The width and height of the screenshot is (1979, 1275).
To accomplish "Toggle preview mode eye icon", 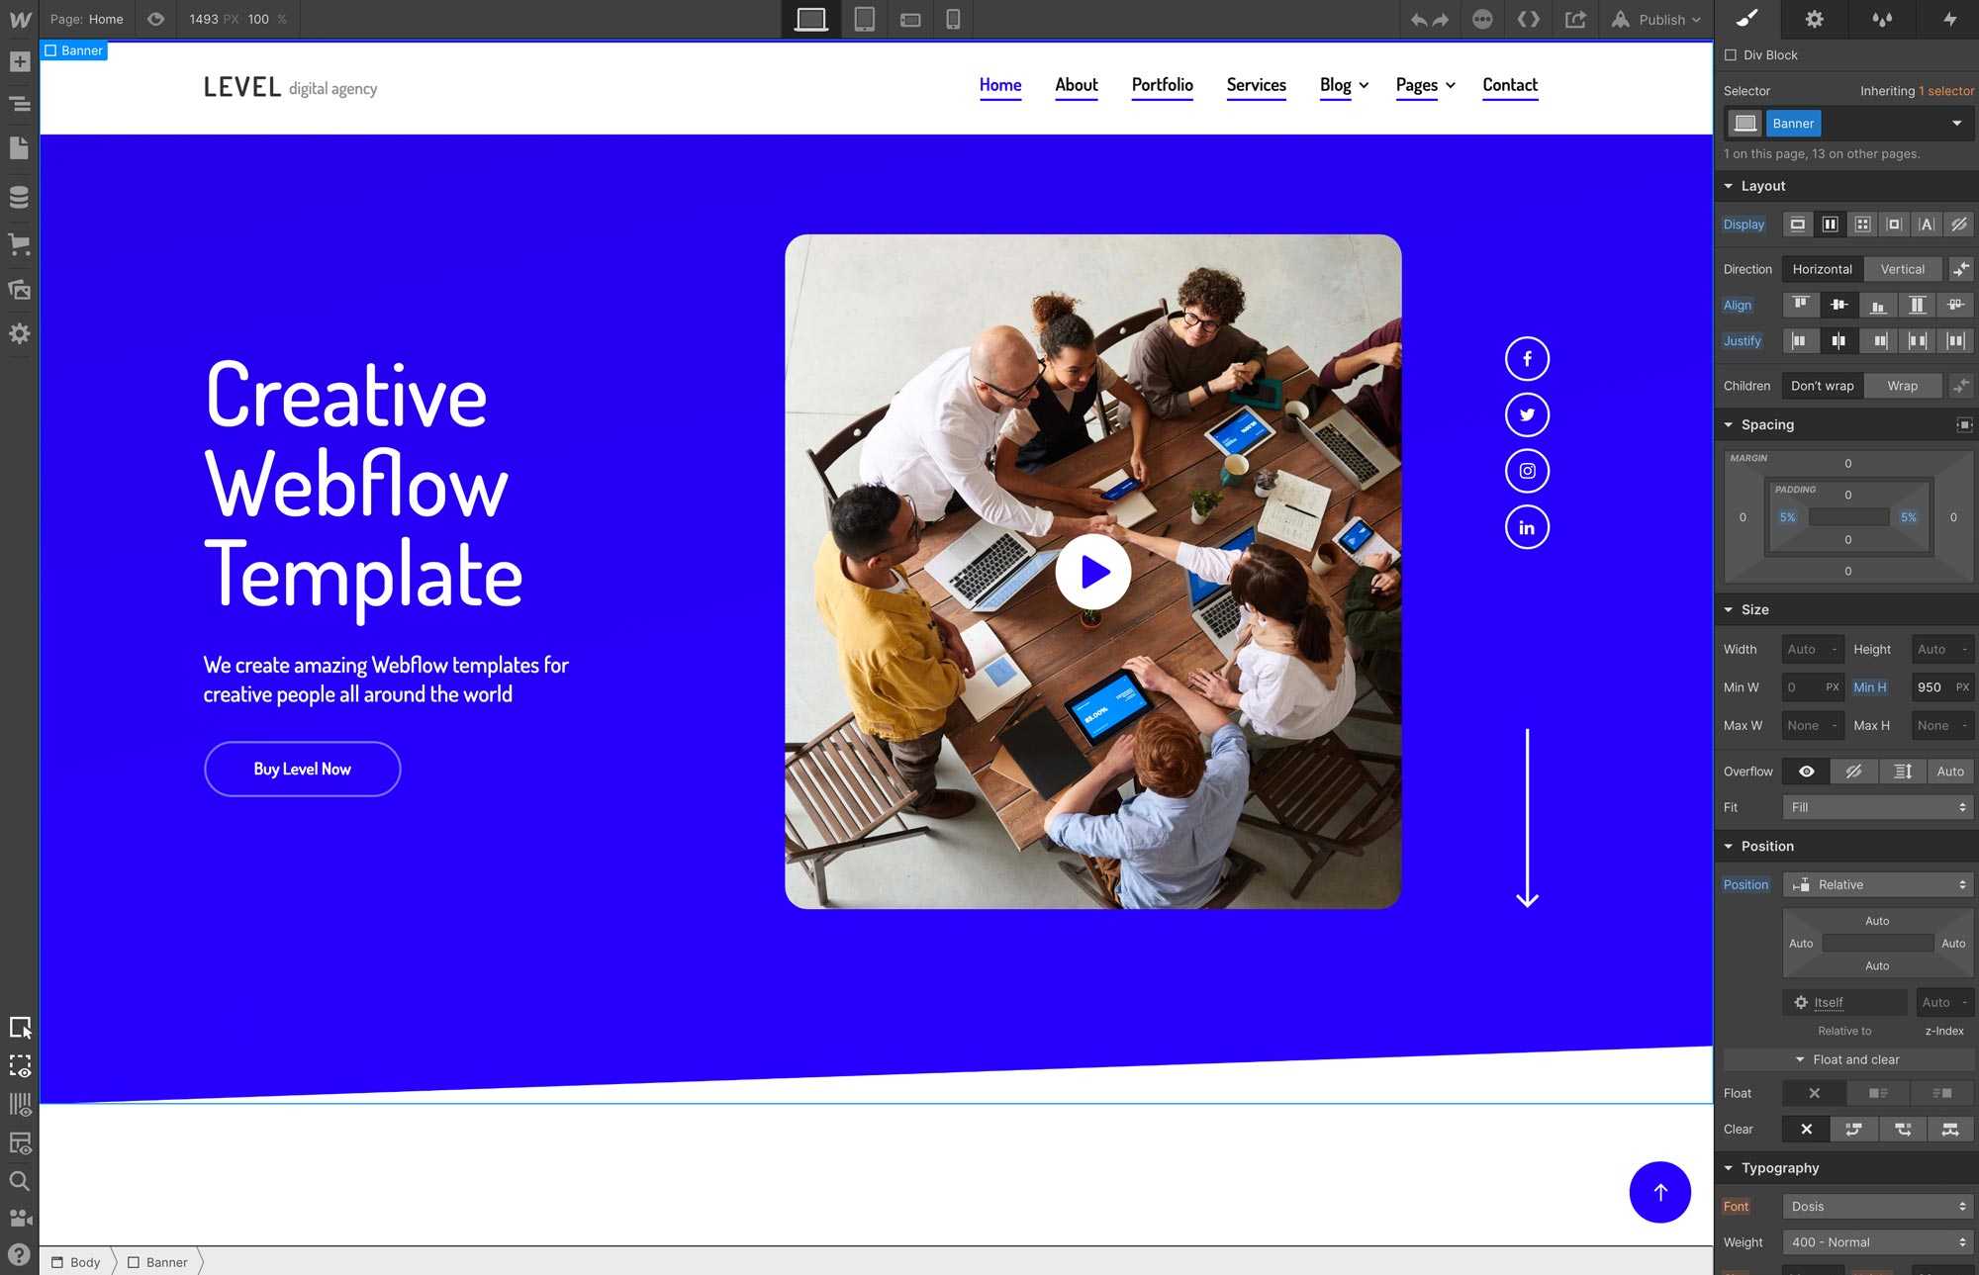I will point(155,19).
